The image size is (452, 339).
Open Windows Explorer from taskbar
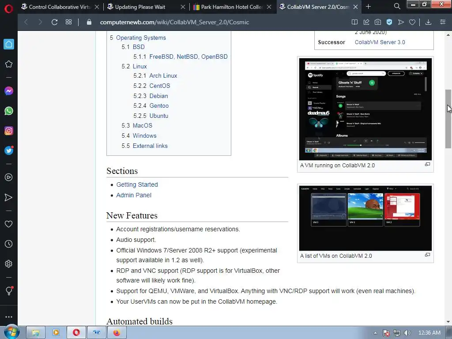(x=36, y=333)
